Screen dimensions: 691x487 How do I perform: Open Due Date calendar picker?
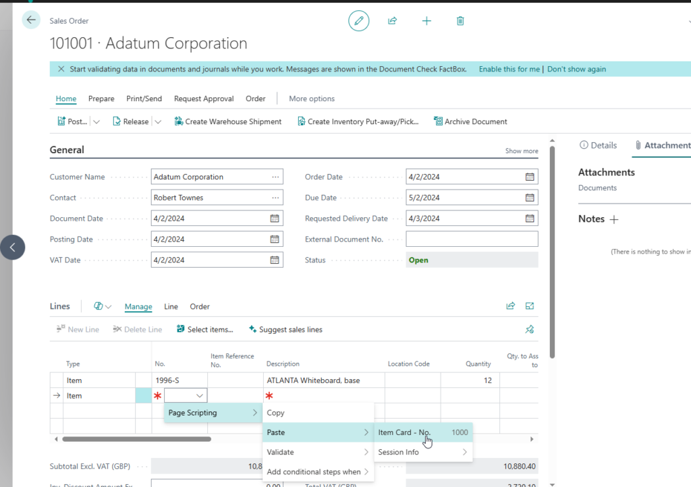pos(530,198)
